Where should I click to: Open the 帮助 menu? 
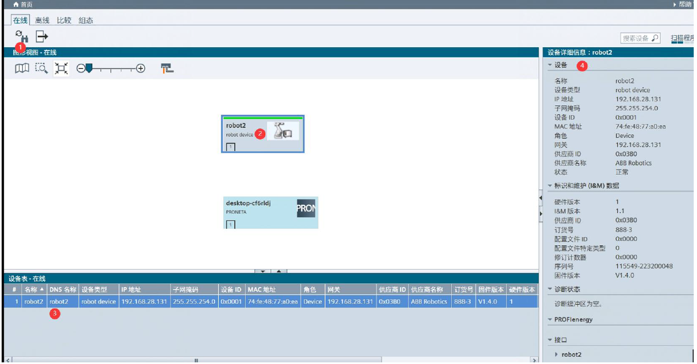click(x=684, y=4)
